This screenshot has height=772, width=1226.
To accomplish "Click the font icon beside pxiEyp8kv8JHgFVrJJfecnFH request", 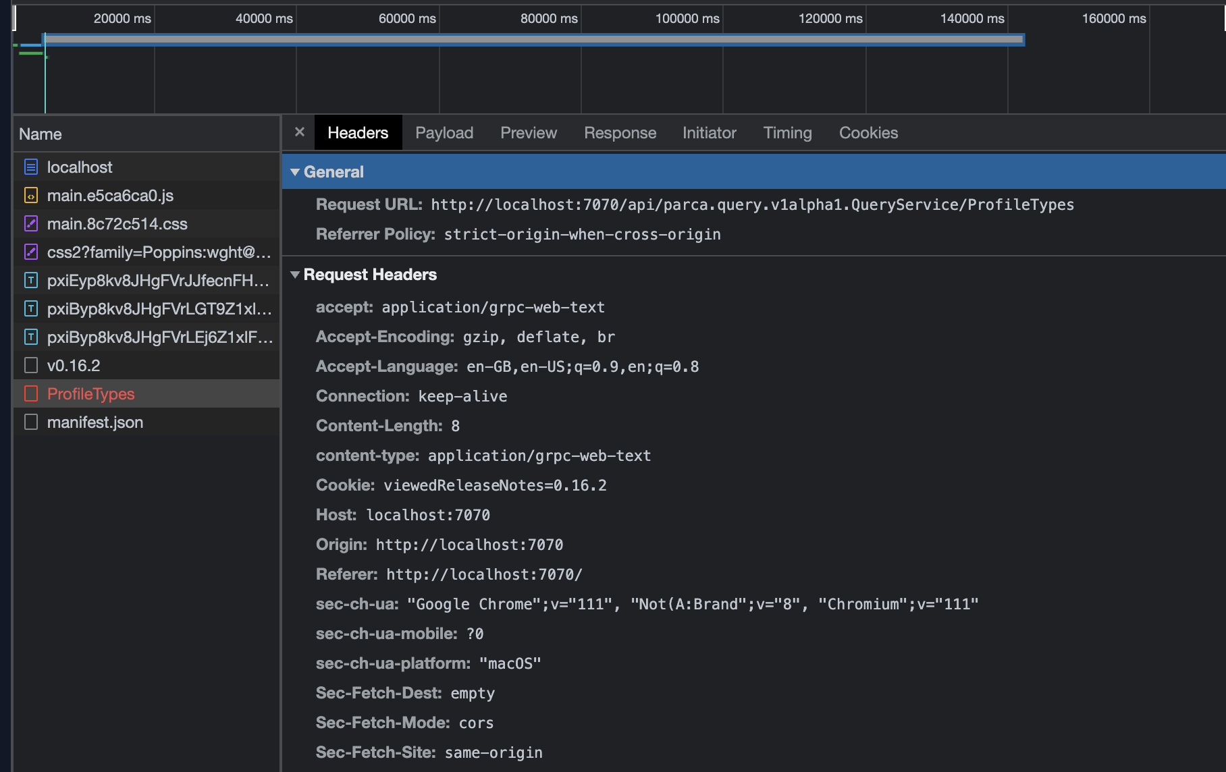I will click(x=30, y=280).
